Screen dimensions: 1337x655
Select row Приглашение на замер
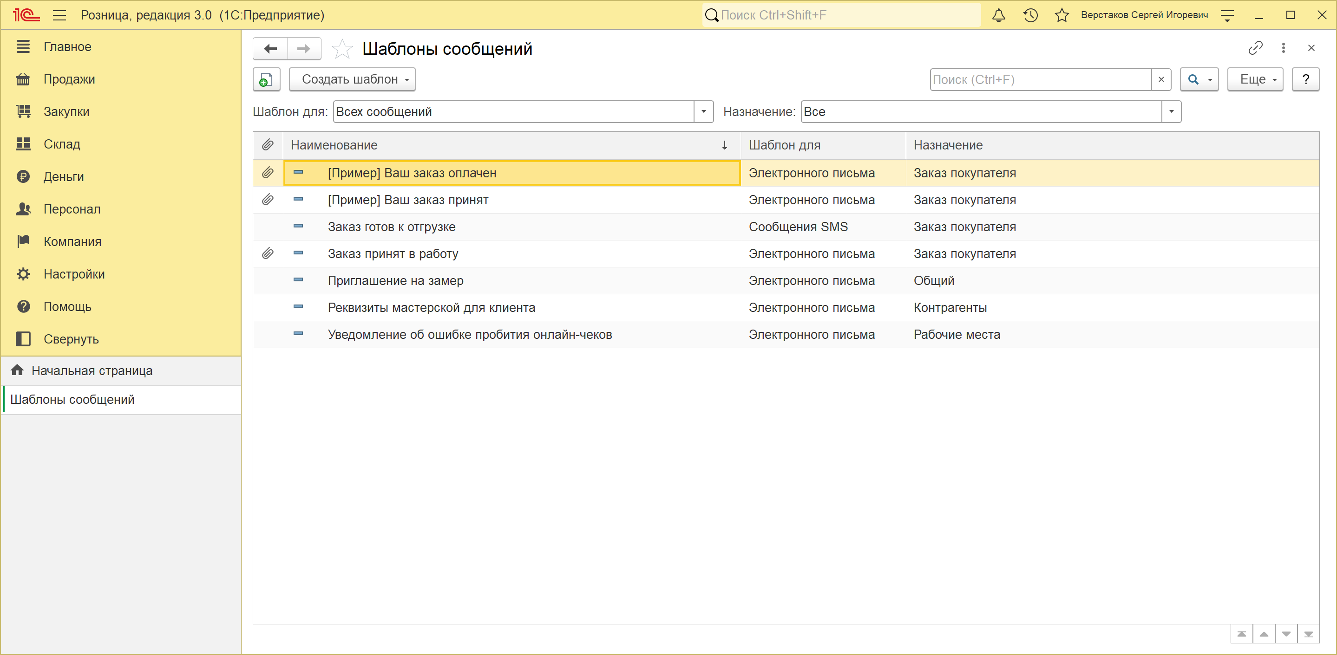tap(786, 280)
